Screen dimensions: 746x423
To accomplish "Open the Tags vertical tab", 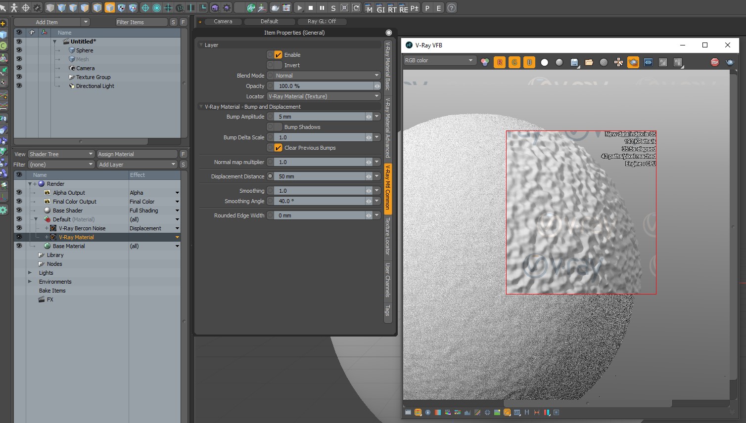I will [388, 310].
